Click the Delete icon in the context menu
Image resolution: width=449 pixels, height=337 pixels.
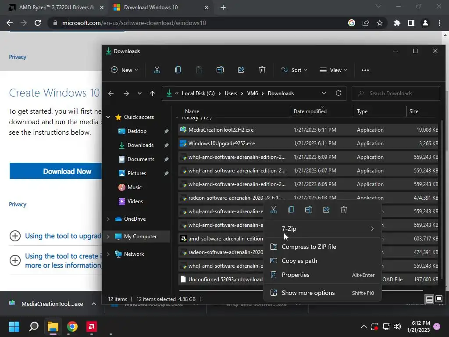[344, 210]
